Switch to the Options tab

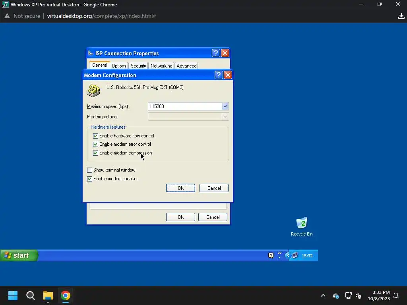tap(119, 66)
